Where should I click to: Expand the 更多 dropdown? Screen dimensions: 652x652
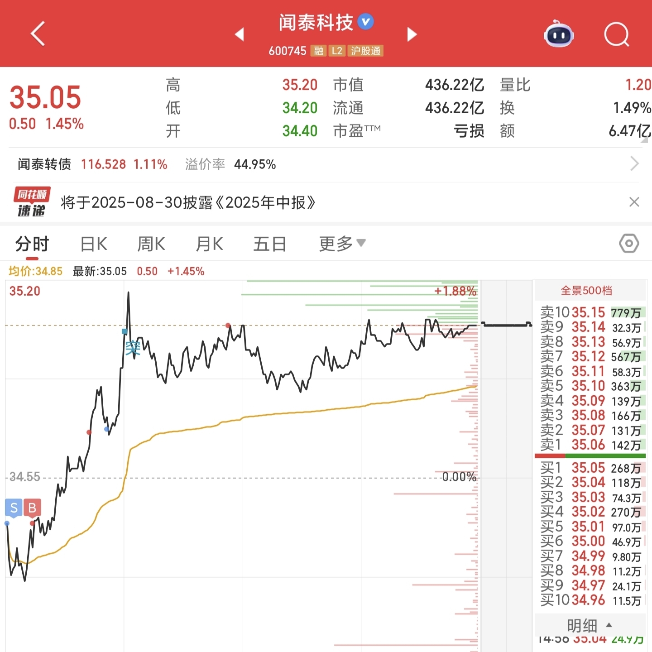[x=342, y=244]
